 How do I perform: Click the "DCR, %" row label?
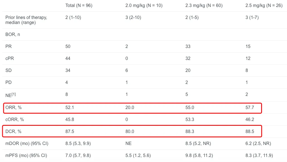point(14,131)
